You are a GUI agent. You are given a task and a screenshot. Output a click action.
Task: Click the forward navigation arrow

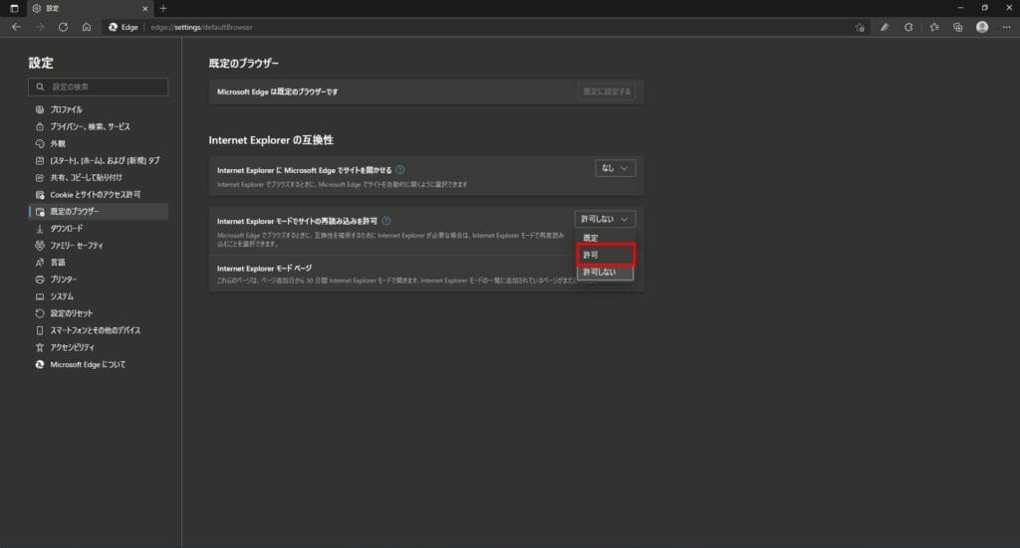[40, 27]
